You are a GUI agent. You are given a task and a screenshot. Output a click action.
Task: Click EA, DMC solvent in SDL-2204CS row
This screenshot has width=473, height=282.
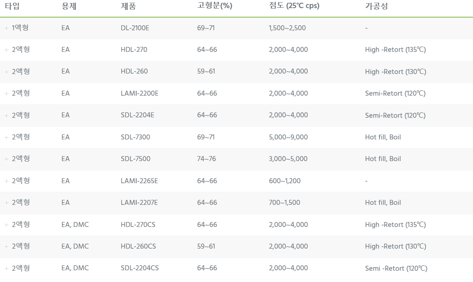coord(75,268)
